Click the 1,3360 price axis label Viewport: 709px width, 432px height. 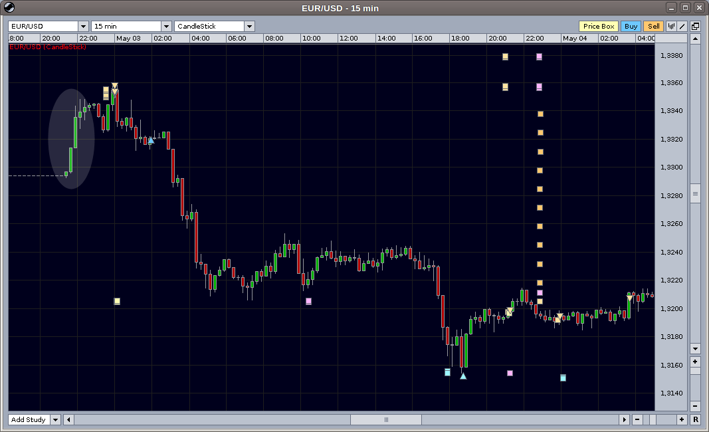pyautogui.click(x=672, y=83)
